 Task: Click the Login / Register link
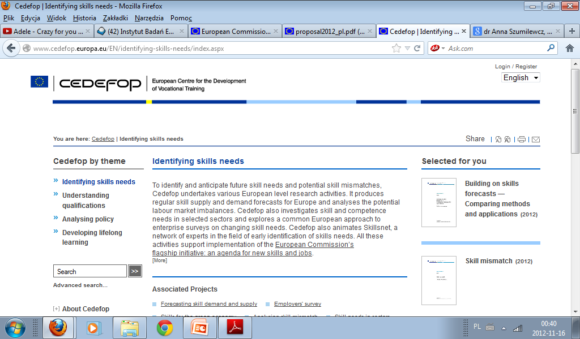(516, 67)
